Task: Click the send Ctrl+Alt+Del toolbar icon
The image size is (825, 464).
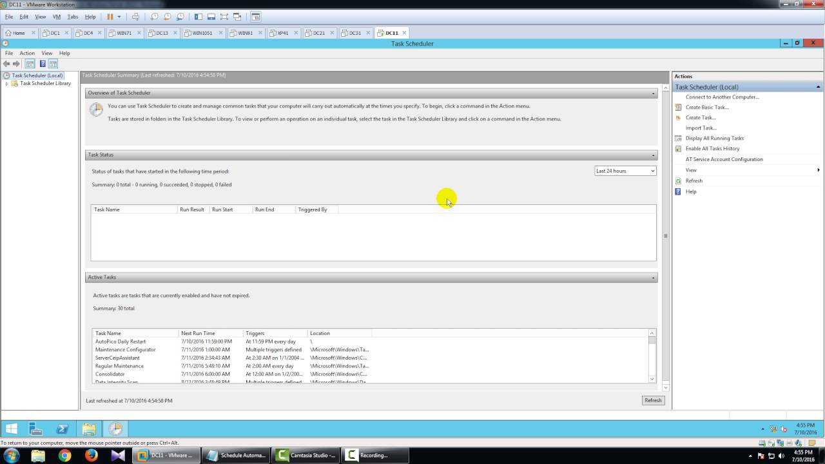Action: [x=135, y=17]
